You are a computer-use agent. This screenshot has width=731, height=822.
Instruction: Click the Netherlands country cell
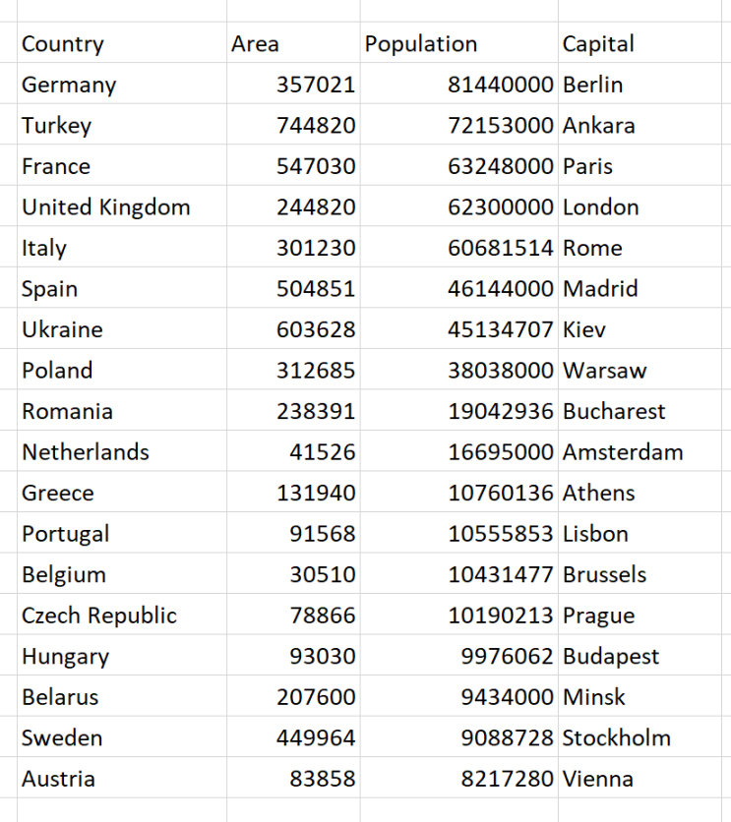tap(86, 452)
